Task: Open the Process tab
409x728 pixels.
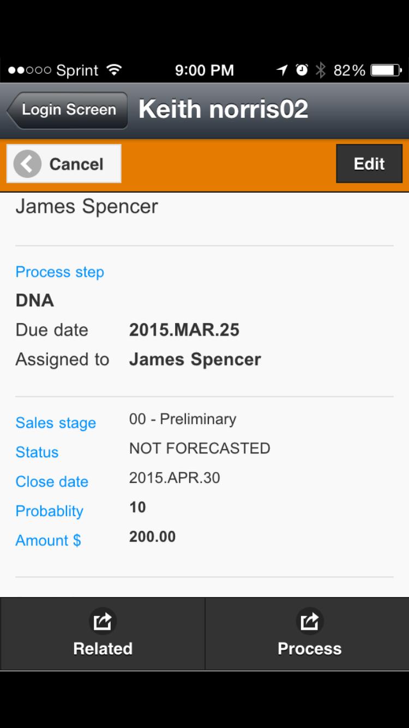Action: point(309,634)
